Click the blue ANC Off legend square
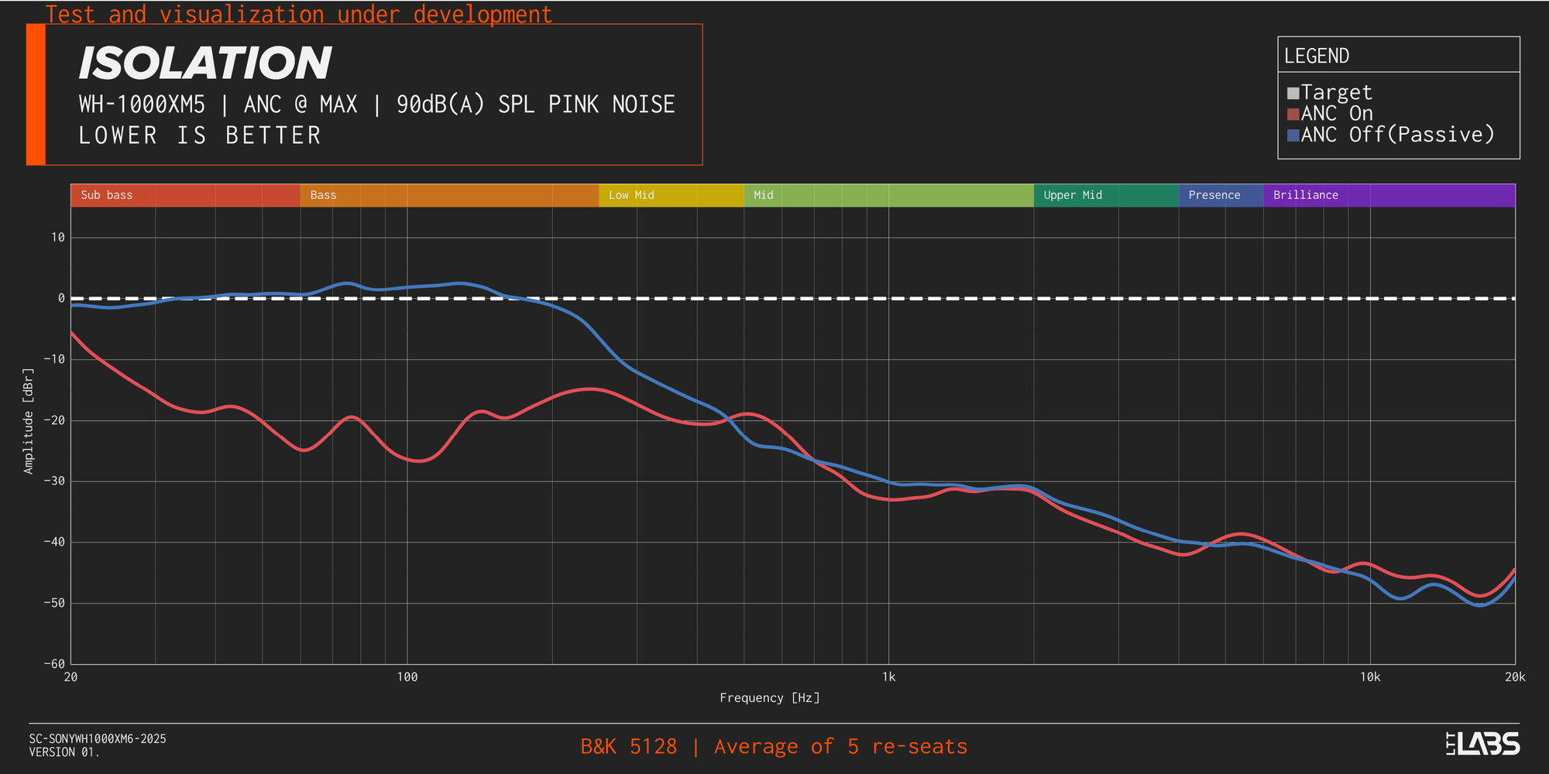1549x774 pixels. 1293,135
